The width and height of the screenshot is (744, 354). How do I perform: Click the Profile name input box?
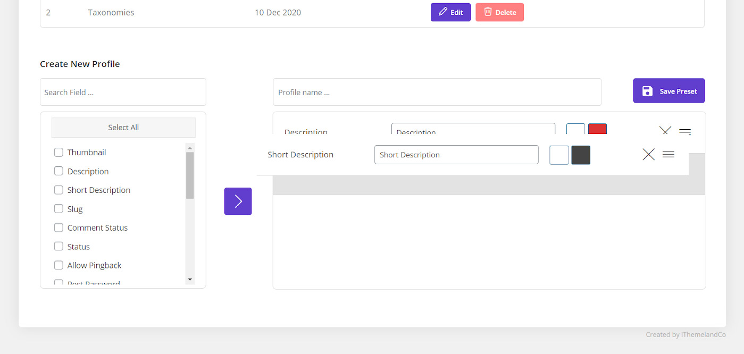(437, 92)
